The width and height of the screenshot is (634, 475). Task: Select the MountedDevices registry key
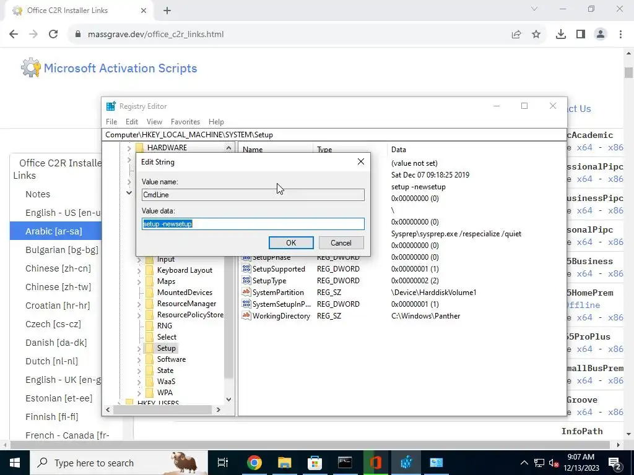(185, 293)
